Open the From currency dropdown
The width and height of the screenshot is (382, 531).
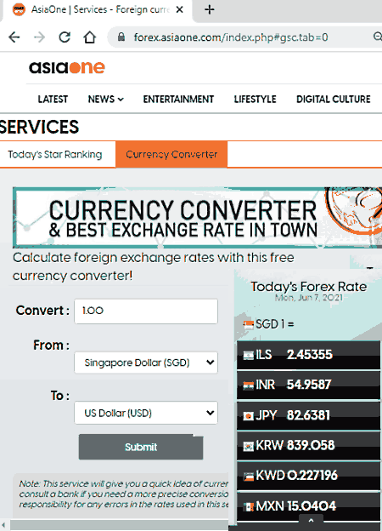pos(146,363)
